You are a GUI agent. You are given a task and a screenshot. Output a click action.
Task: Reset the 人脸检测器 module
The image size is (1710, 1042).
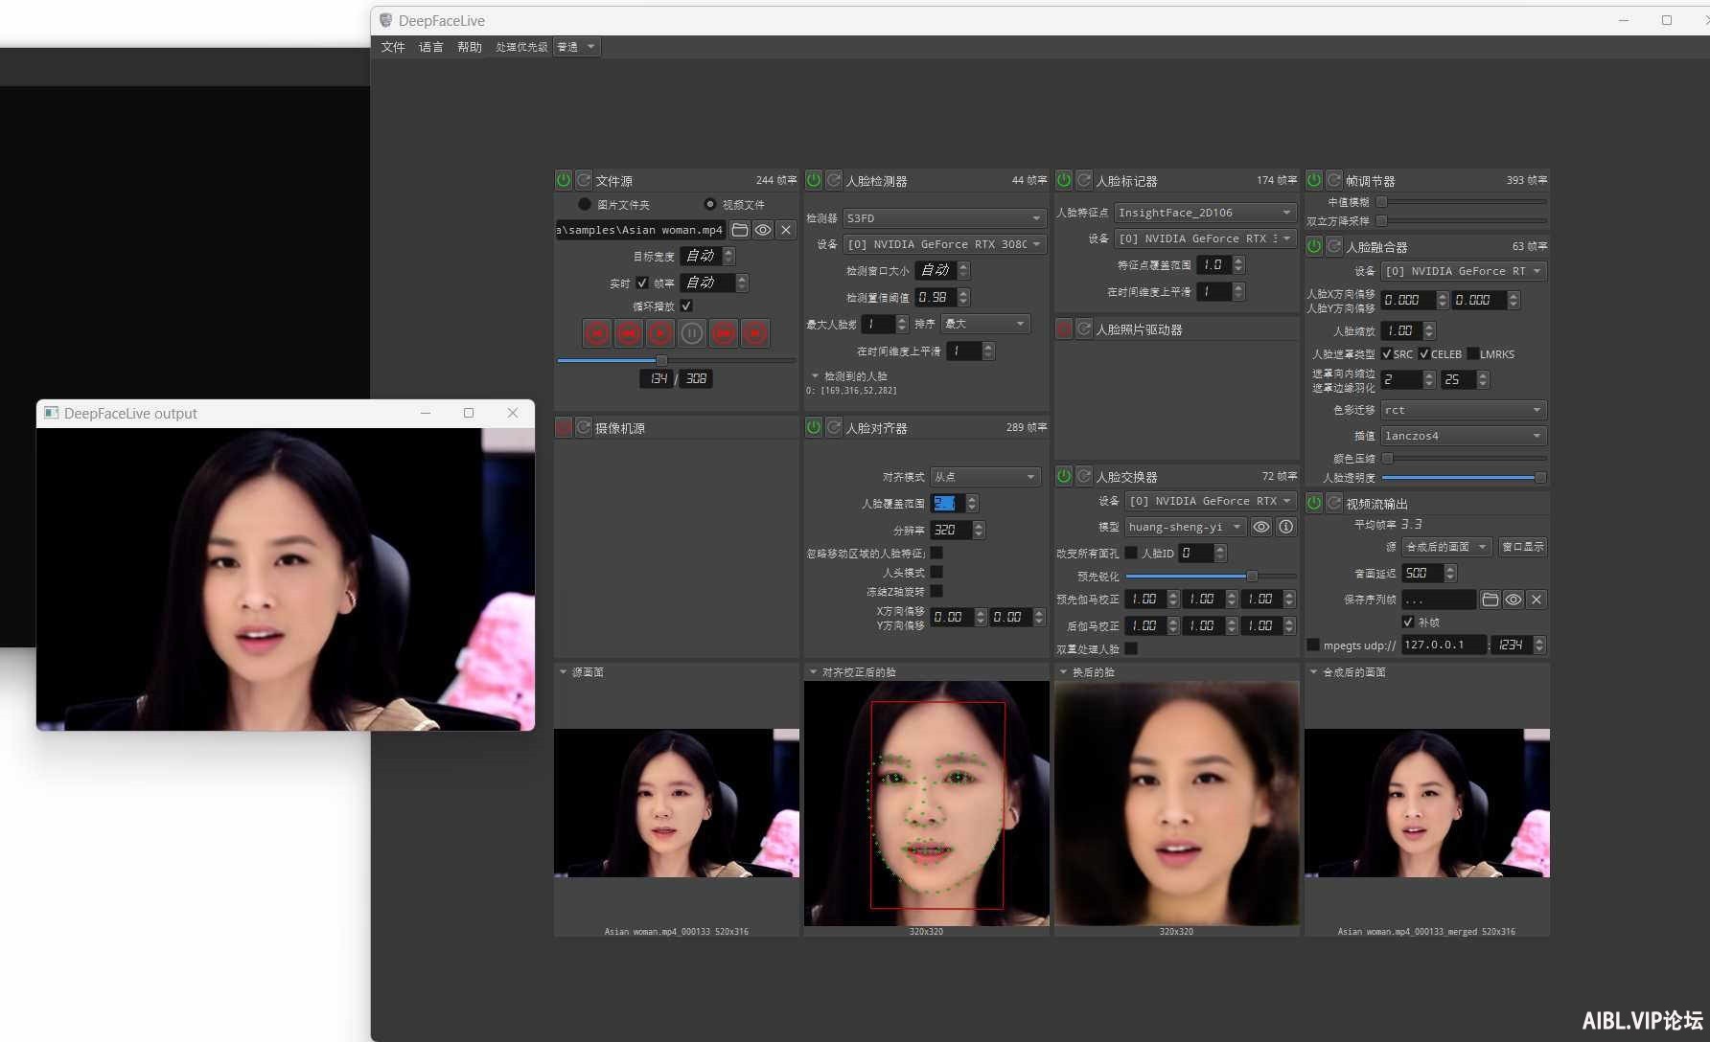(x=834, y=180)
